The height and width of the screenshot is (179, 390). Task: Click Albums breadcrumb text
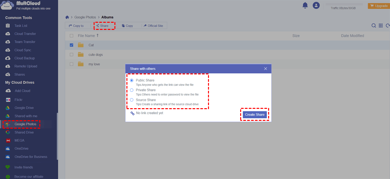click(x=107, y=17)
